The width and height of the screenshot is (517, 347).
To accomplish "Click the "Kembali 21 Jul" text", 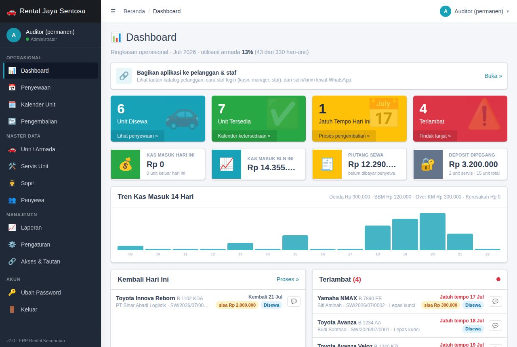I will coord(265,297).
